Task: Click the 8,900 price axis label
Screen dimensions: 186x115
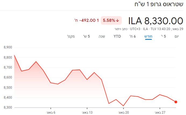Action: [8, 47]
